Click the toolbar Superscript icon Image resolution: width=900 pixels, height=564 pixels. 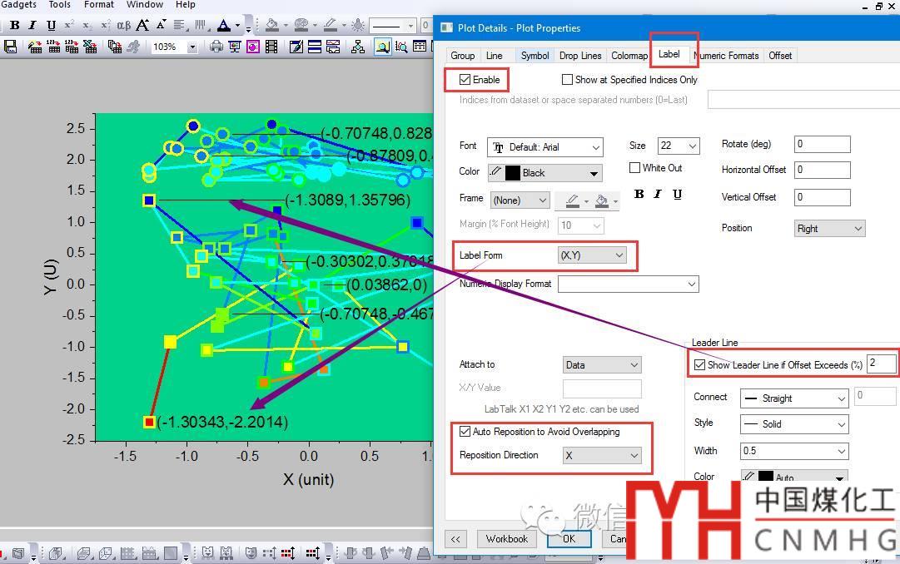69,26
